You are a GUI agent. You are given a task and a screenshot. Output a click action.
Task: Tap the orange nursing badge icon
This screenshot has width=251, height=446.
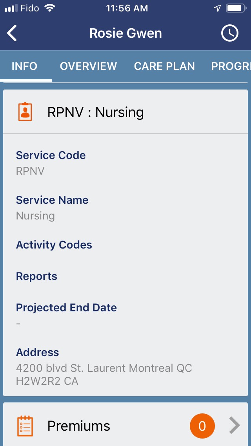click(25, 112)
